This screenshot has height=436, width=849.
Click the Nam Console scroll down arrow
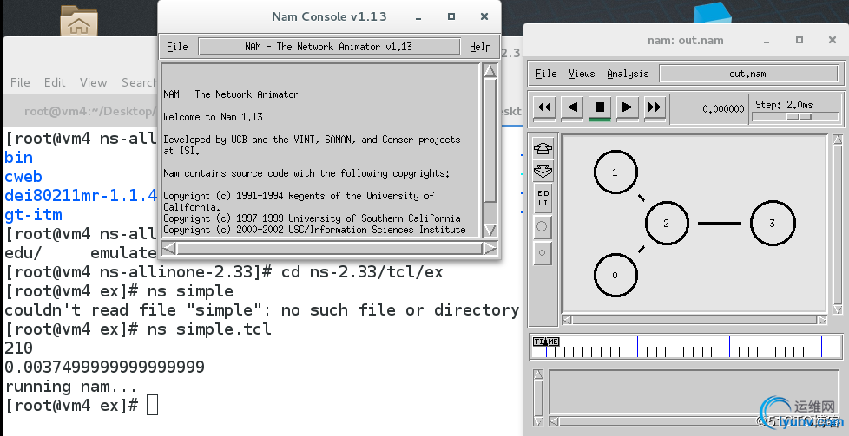point(490,230)
